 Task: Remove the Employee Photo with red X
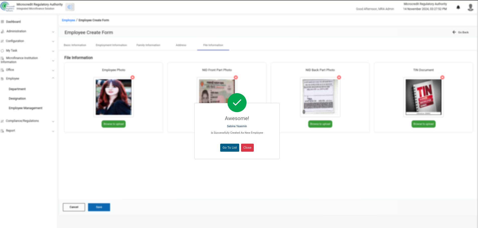(x=133, y=77)
